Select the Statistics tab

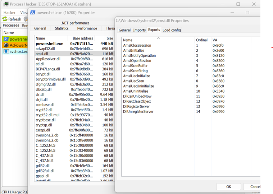point(62,28)
